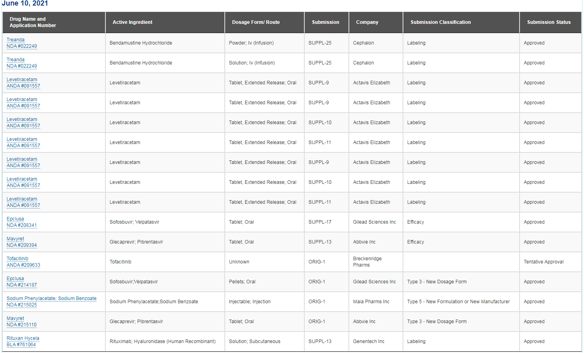Open the NDA #215110 application link
This screenshot has width=584, height=353.
(21, 325)
